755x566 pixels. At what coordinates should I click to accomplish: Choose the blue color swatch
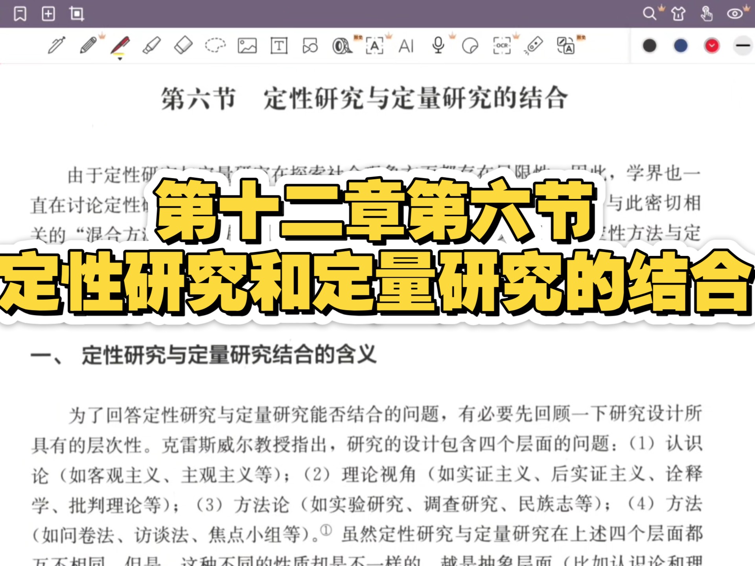(681, 46)
